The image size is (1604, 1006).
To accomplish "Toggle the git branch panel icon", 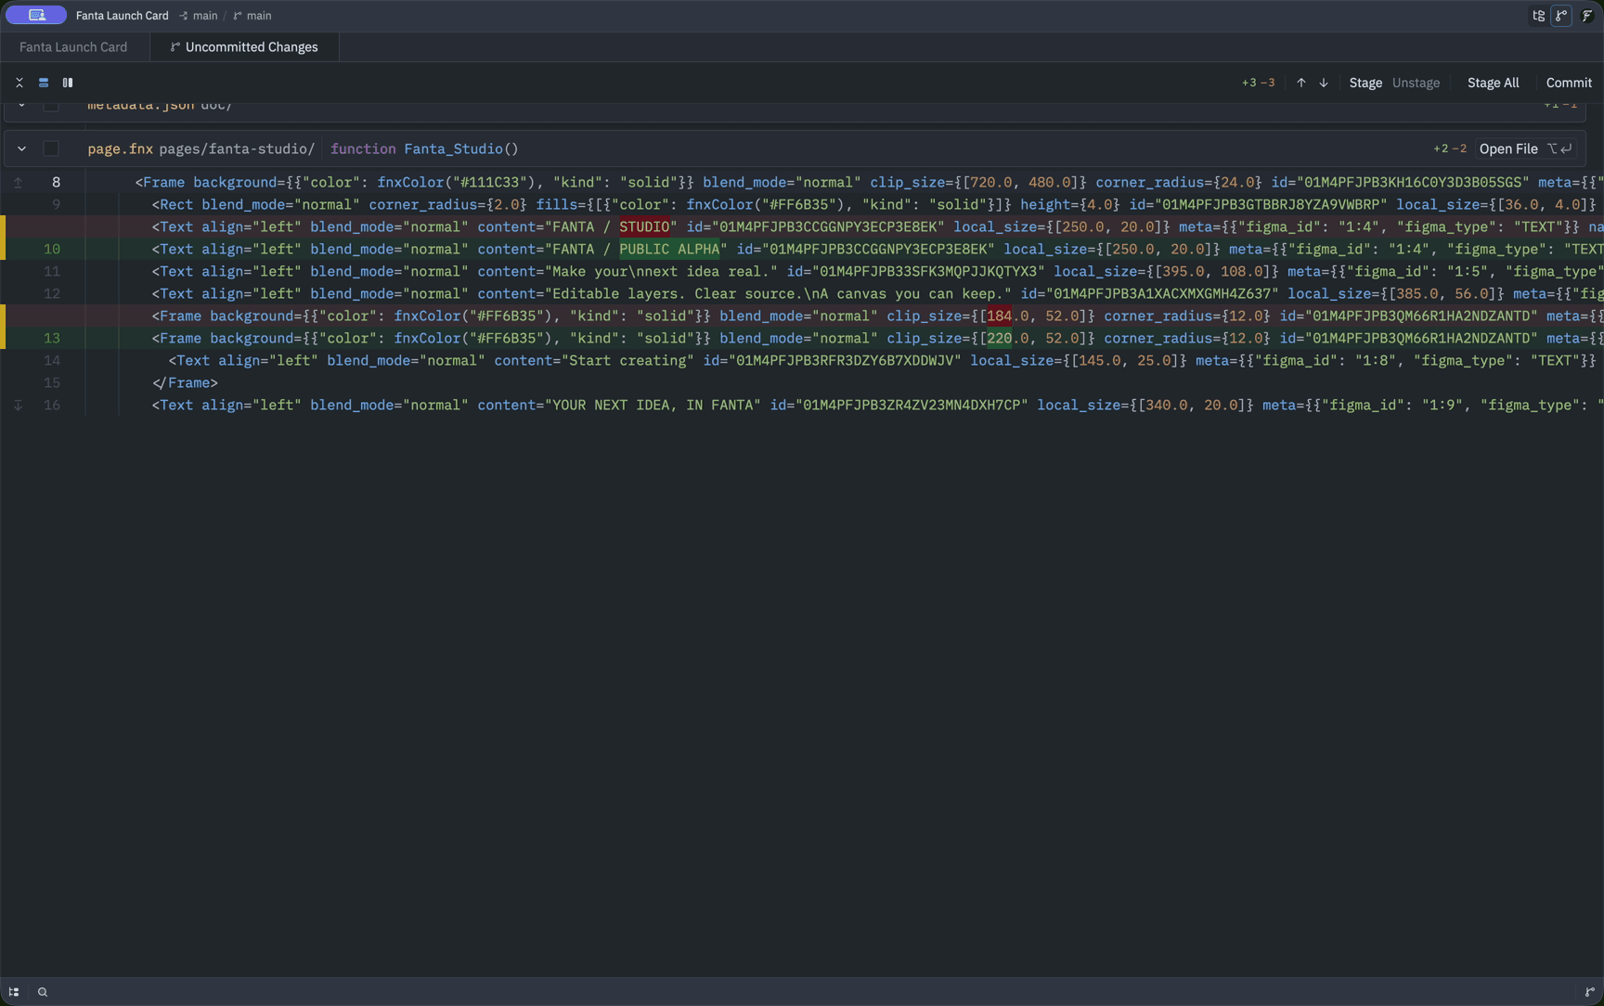I will [1562, 16].
